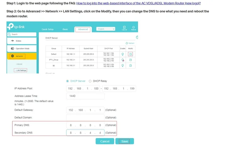This screenshot has width=228, height=146.
Task: Click the Refresh icon above the DHCP table
Action: pos(127,43)
